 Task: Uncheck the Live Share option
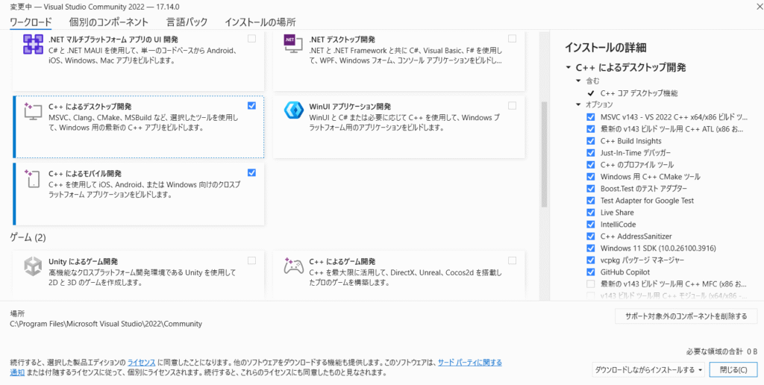pos(591,213)
